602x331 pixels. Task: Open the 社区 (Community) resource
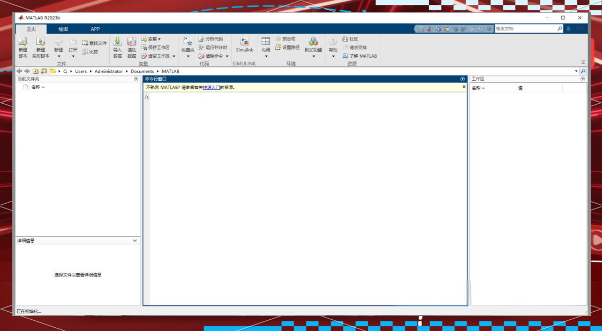click(350, 39)
